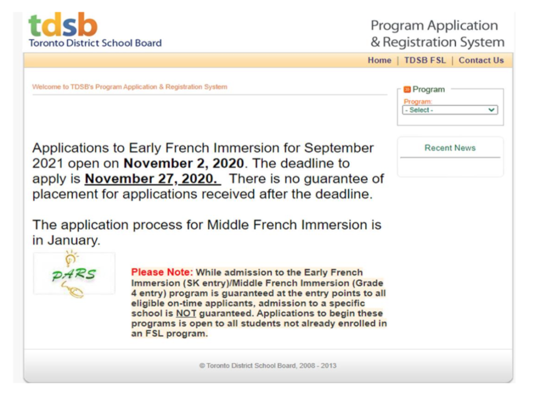Viewport: 540px width, 397px height.
Task: Click the red Please Note label
Action: [162, 272]
